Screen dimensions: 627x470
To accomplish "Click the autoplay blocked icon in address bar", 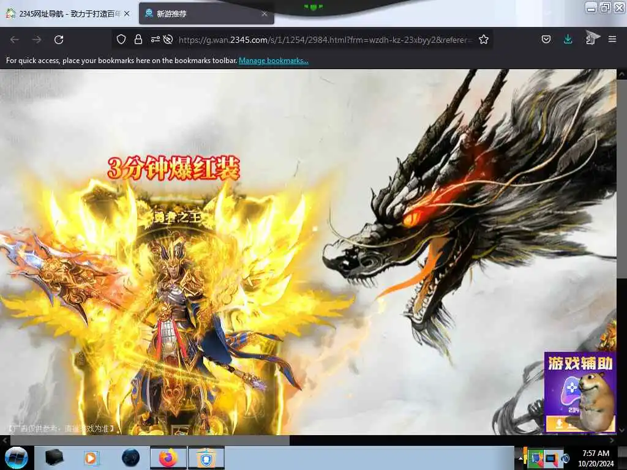I will click(x=168, y=39).
